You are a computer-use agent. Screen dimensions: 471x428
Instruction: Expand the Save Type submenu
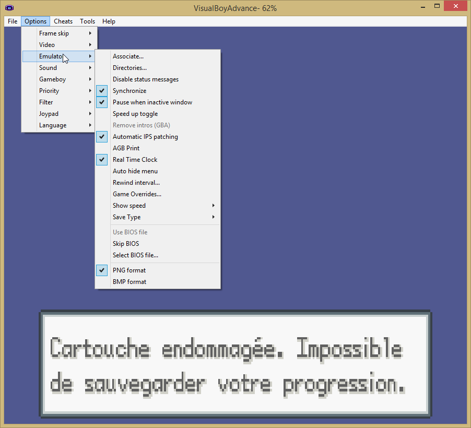click(x=158, y=217)
